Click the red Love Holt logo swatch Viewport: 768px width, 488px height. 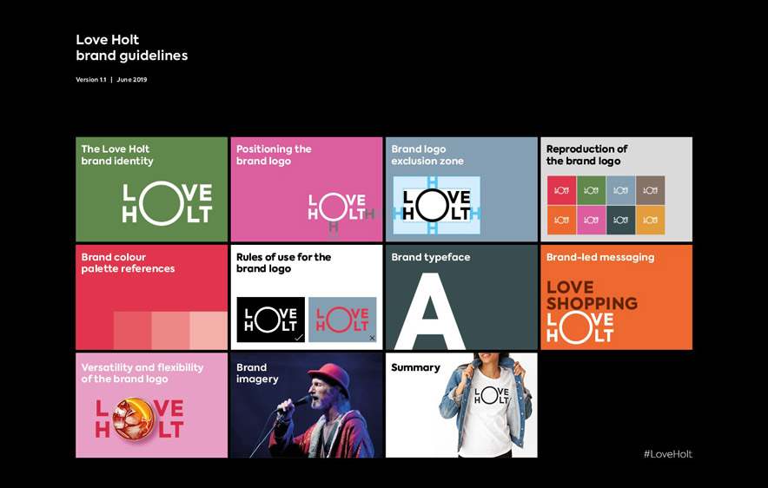(x=561, y=190)
